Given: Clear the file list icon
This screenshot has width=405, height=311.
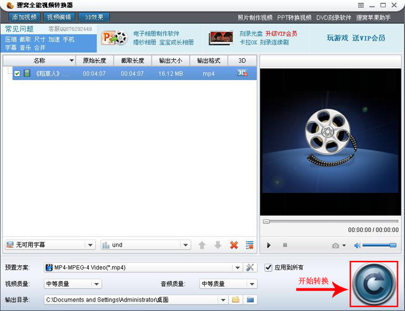Looking at the screenshot, I should [x=250, y=245].
